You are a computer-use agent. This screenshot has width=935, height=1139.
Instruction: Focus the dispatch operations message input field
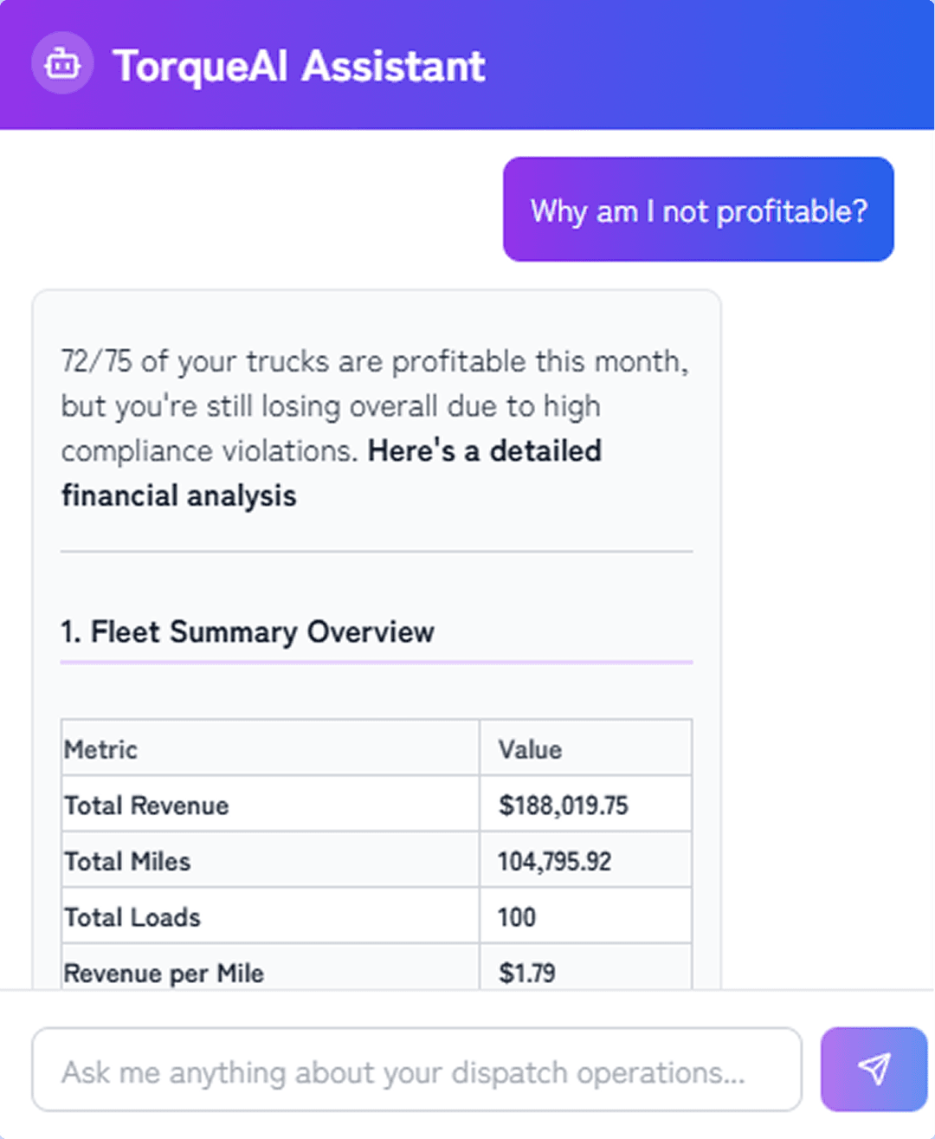point(416,1071)
